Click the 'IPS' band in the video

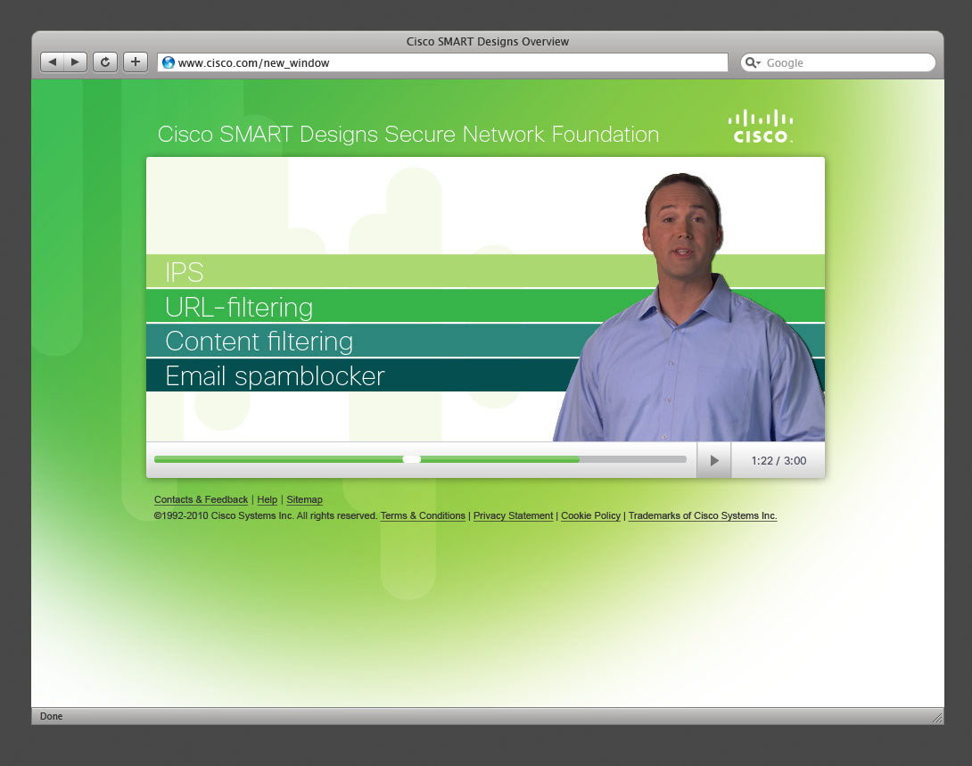point(485,271)
